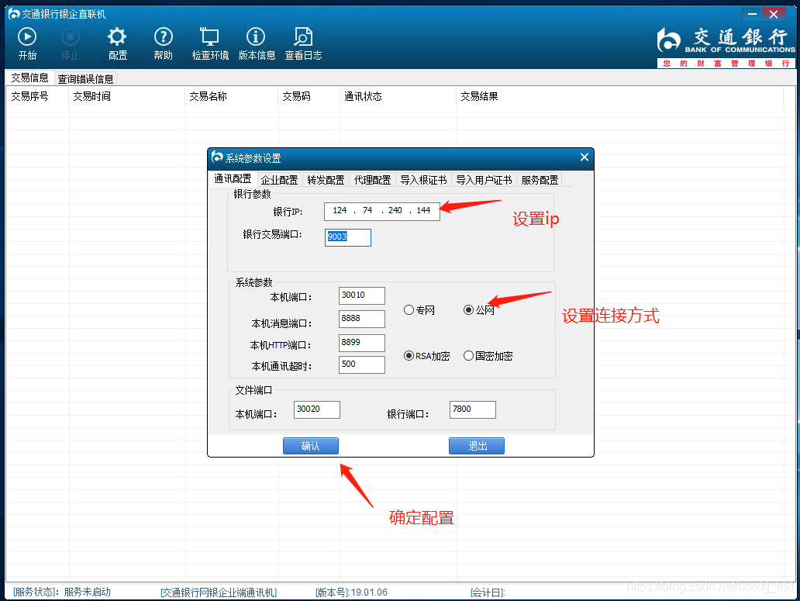Image resolution: width=800 pixels, height=601 pixels.
Task: Click the 交通银行网银企业端通讯机 status text
Action: click(219, 592)
